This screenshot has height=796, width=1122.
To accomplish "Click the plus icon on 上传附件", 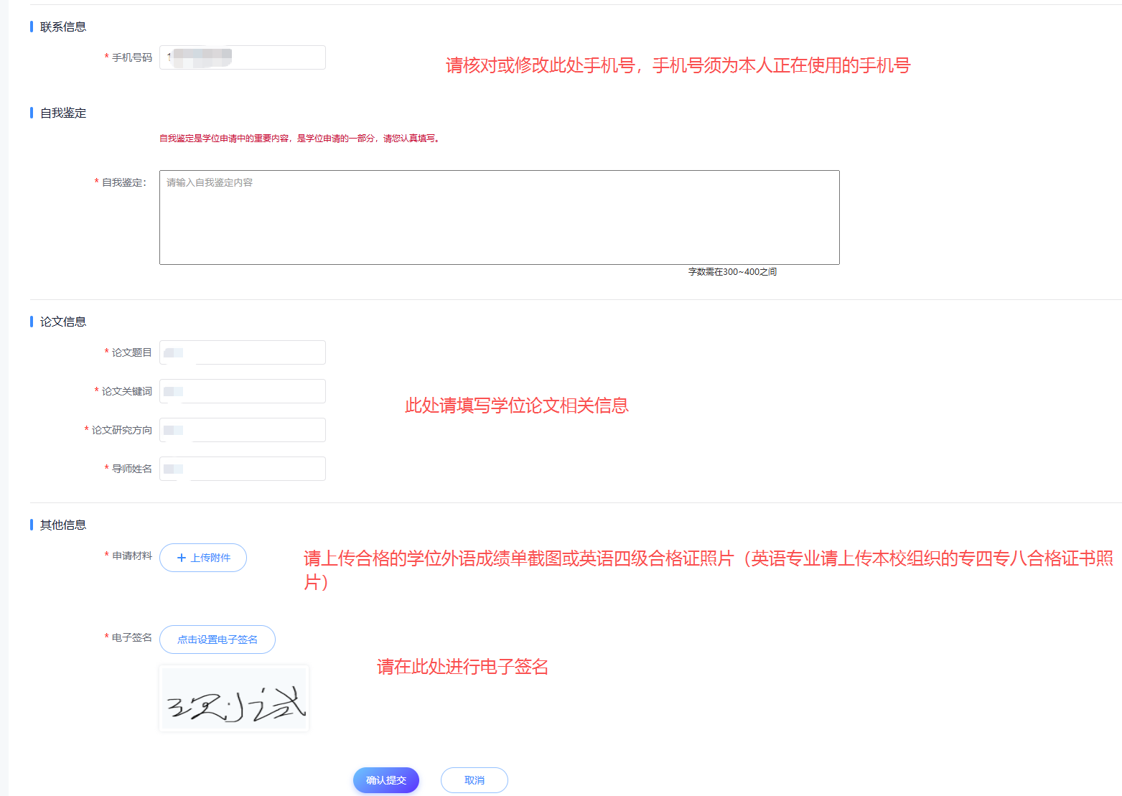I will point(182,558).
